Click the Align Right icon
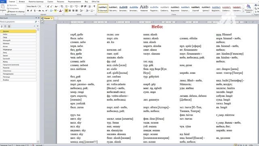259x146 pixels. (x=73, y=11)
